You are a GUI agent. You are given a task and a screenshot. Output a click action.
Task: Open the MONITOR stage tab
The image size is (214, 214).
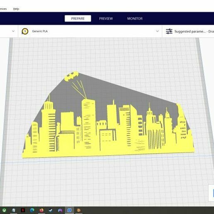click(135, 19)
